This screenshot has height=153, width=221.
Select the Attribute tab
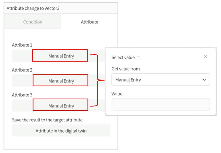point(89,22)
